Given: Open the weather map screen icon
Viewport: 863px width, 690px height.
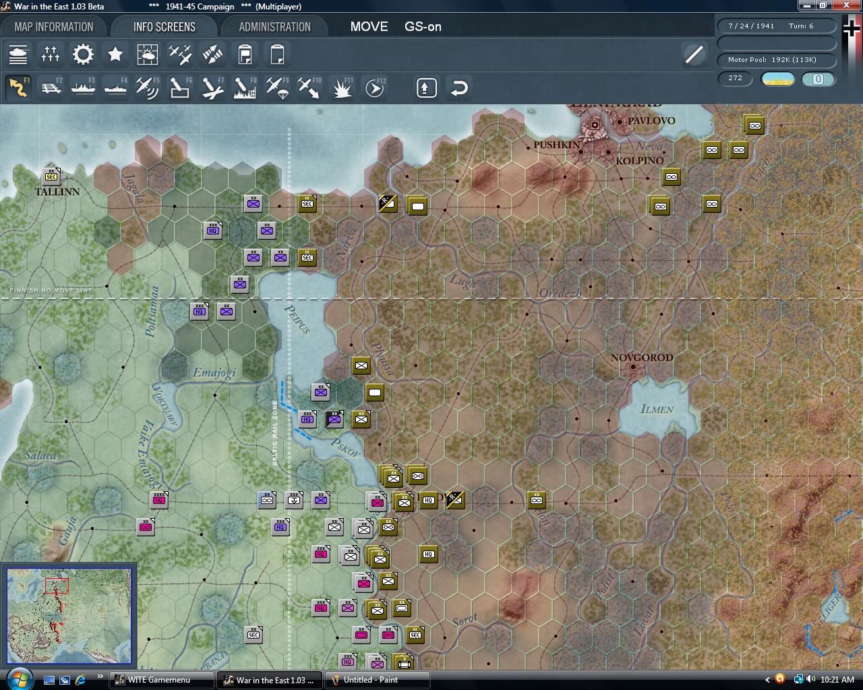Looking at the screenshot, I should point(147,55).
